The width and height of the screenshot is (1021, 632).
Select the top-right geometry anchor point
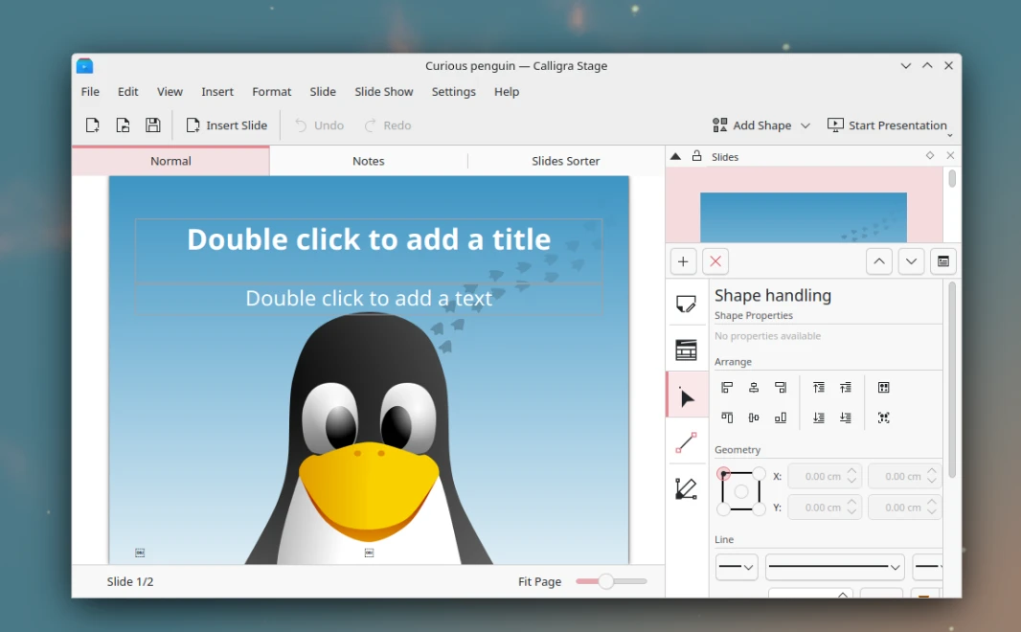pos(760,473)
